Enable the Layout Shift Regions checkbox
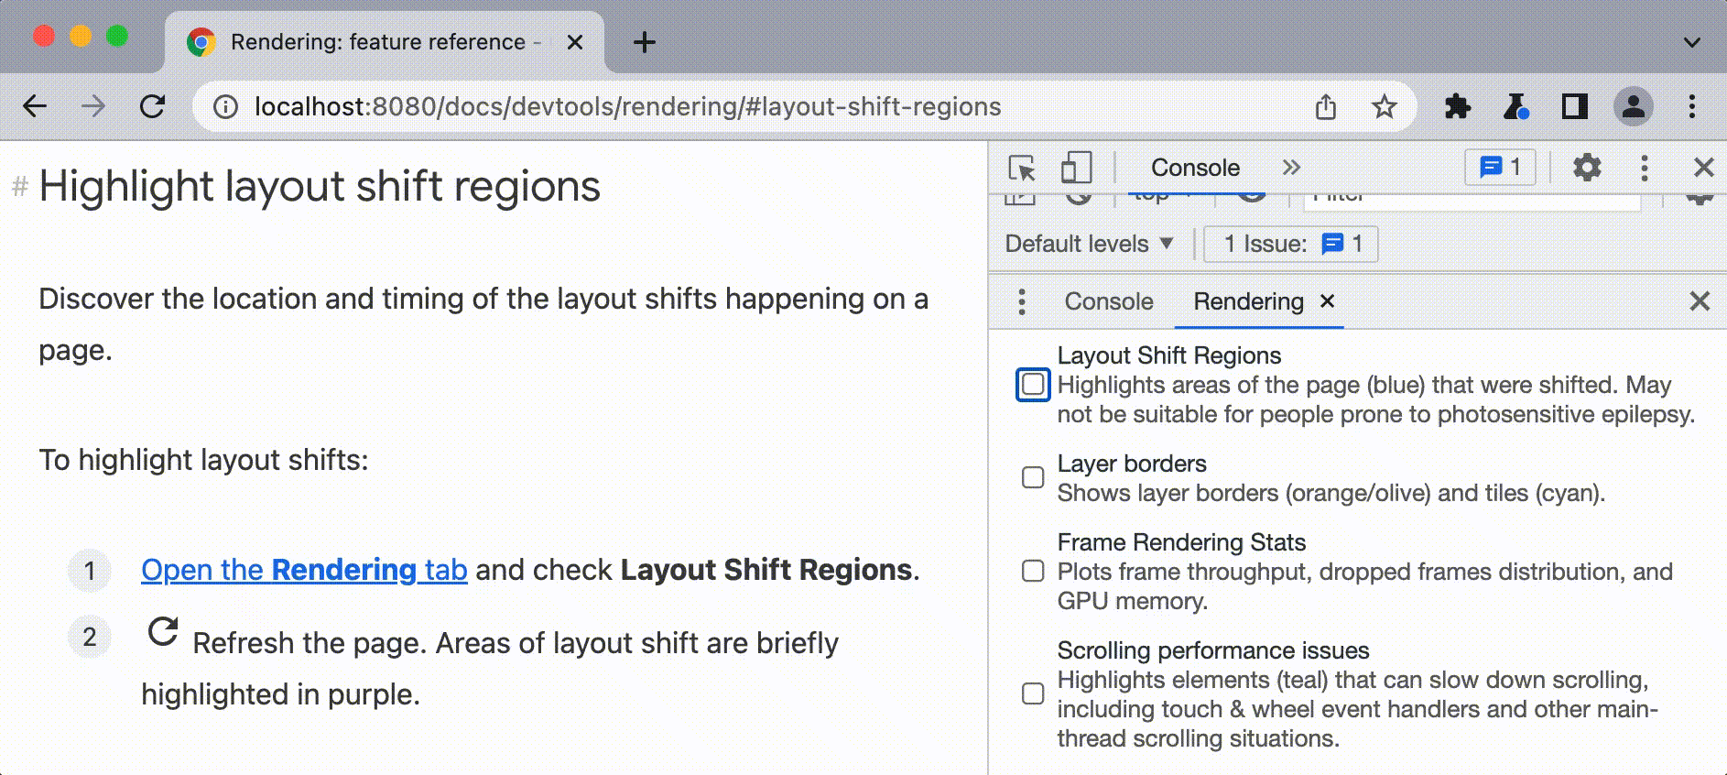 pyautogui.click(x=1033, y=385)
